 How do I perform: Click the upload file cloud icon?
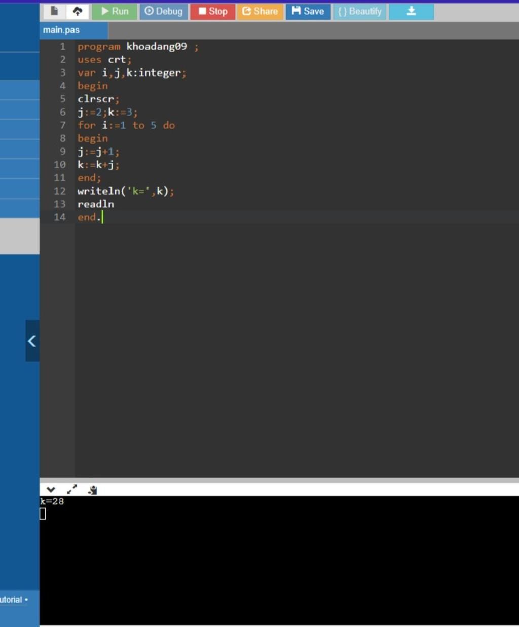[78, 11]
